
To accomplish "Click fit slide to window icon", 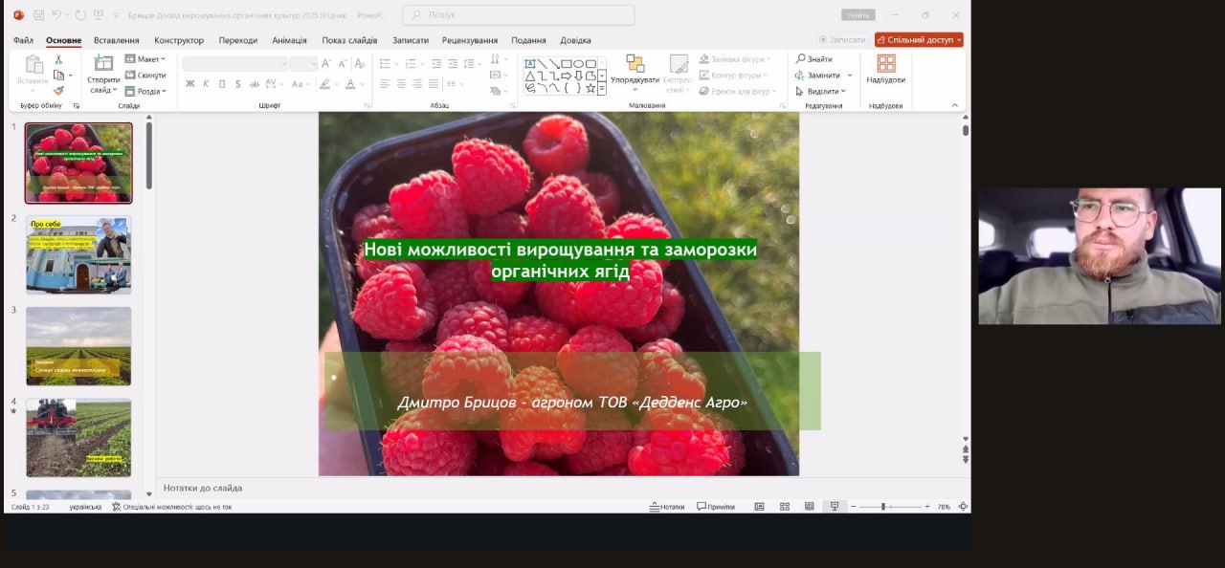I will point(963,507).
